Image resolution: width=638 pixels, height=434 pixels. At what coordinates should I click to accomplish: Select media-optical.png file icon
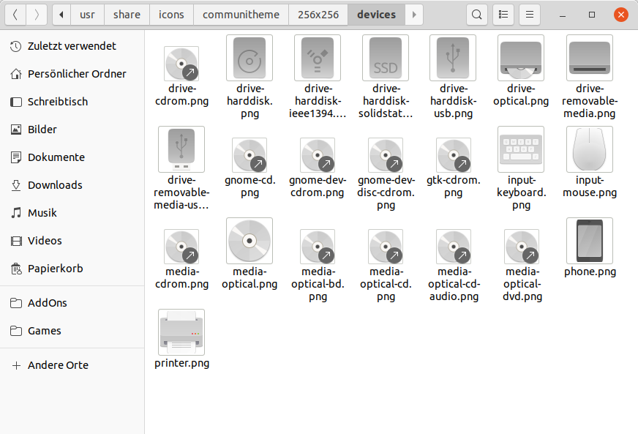pyautogui.click(x=249, y=241)
